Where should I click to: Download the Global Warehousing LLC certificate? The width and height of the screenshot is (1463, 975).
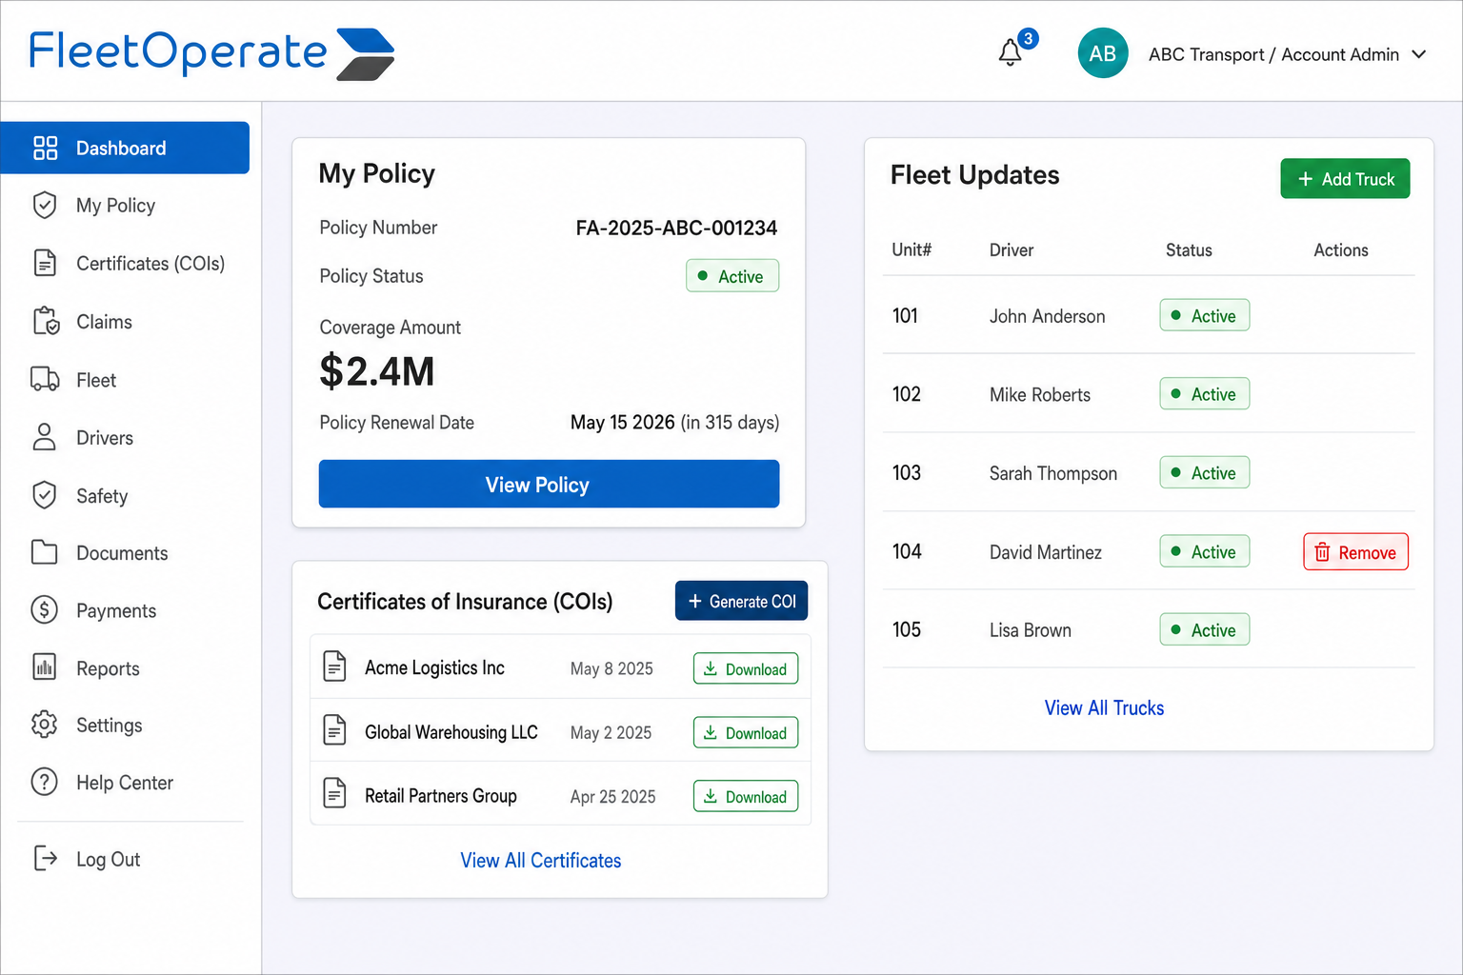pos(745,732)
